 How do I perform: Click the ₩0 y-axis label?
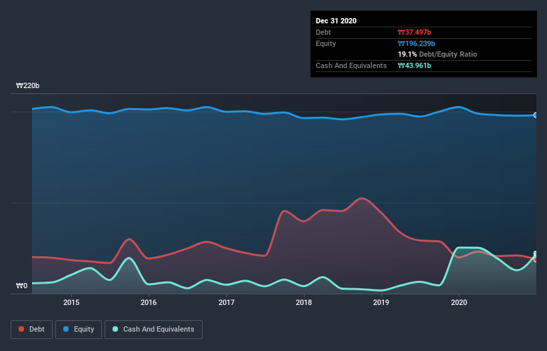coord(21,286)
